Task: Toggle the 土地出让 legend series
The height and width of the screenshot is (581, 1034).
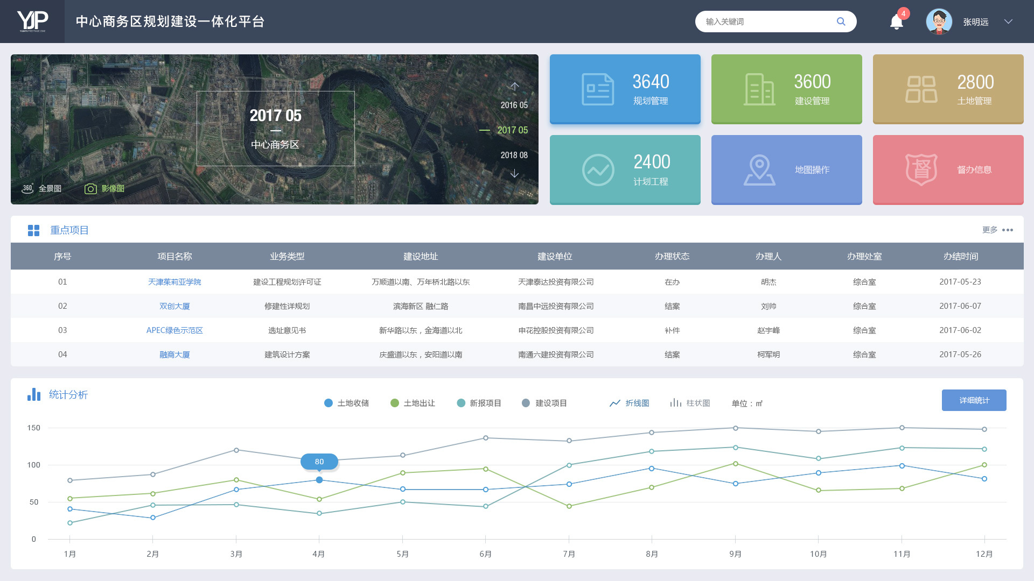Action: point(413,403)
